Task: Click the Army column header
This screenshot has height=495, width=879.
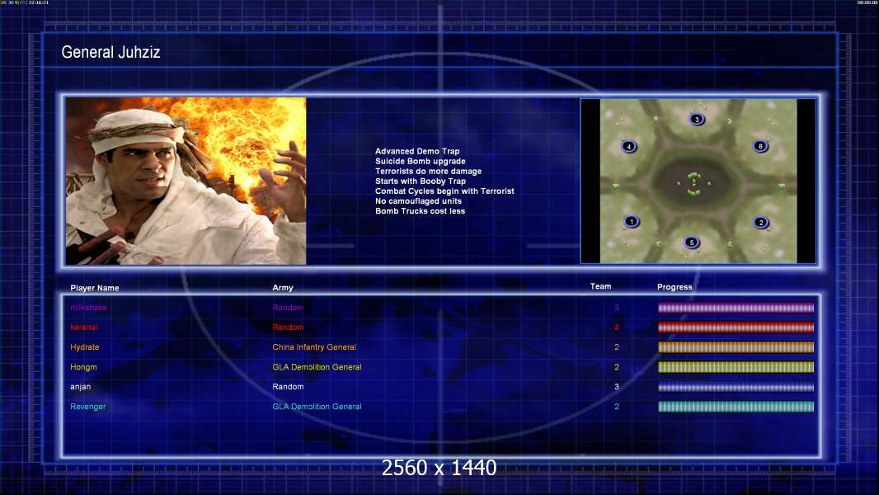Action: click(x=283, y=288)
